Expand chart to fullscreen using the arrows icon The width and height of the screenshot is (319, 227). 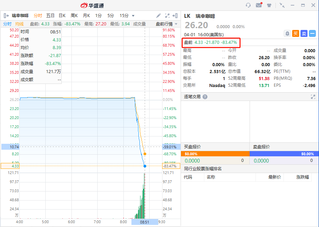coord(167,16)
